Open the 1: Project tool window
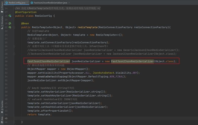The image size is (198, 125). 2,7
